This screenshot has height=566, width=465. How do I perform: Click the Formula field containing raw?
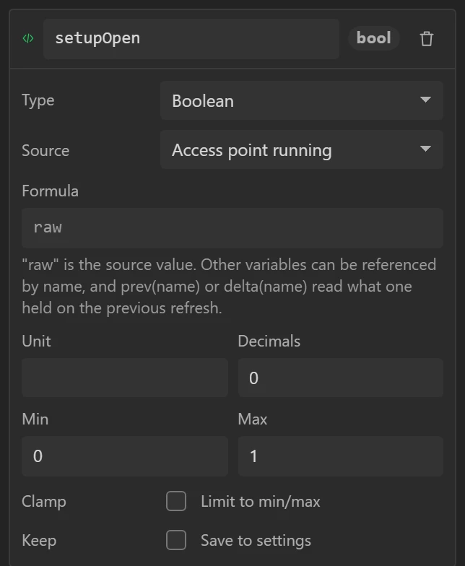click(x=232, y=228)
